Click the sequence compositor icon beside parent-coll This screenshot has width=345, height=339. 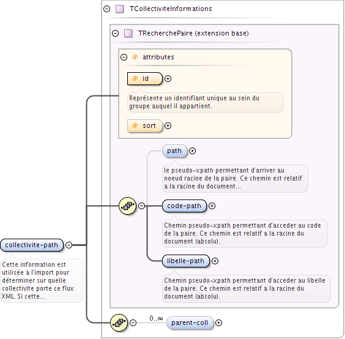(x=119, y=323)
